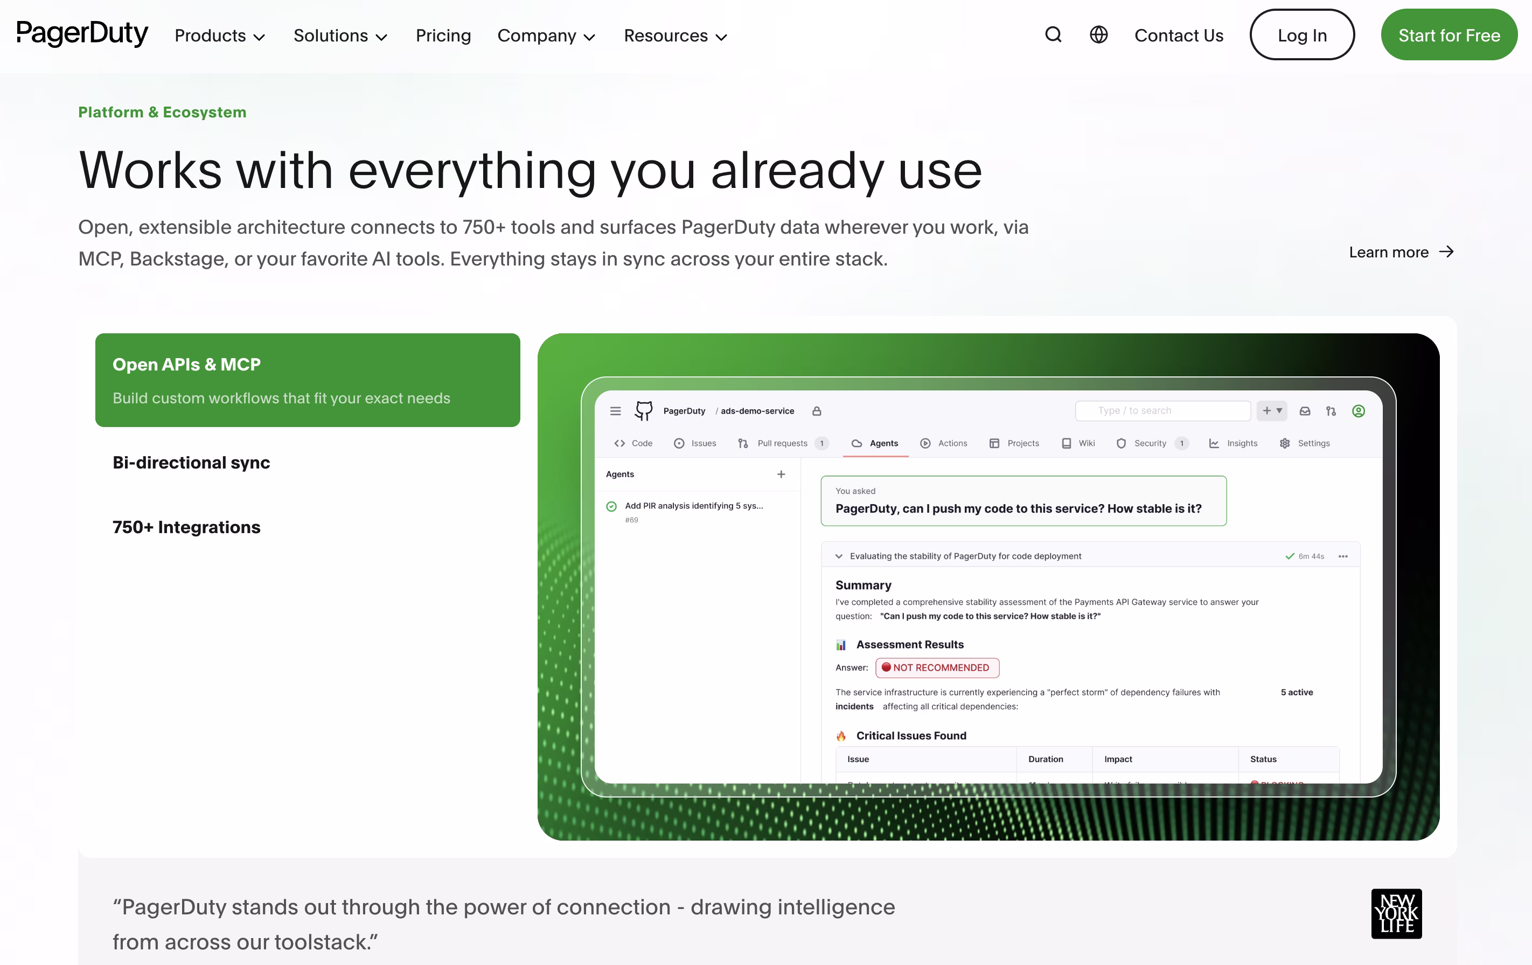1532x965 pixels.
Task: Open the Resources dropdown menu
Action: (x=675, y=36)
